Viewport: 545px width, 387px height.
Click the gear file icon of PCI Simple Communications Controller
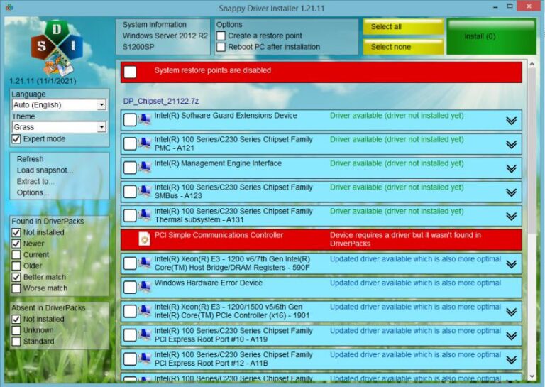(144, 239)
